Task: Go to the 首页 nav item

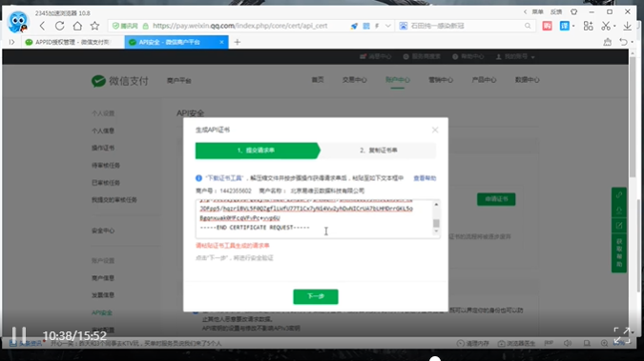Action: (x=318, y=80)
